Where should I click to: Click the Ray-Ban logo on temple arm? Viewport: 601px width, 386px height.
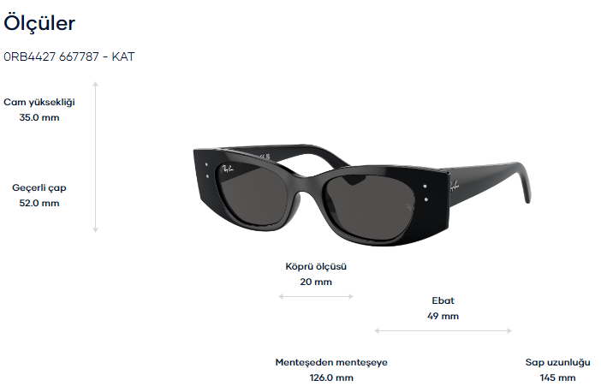[454, 187]
